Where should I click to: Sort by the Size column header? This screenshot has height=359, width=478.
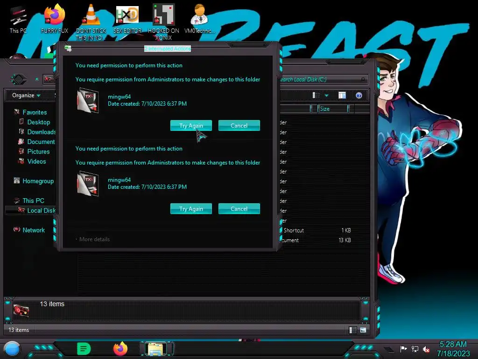pos(332,108)
